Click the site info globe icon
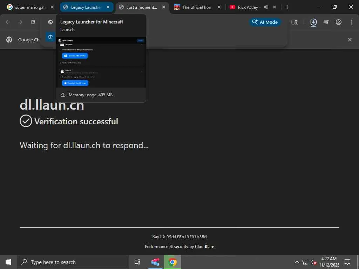The width and height of the screenshot is (359, 269). click(50, 22)
